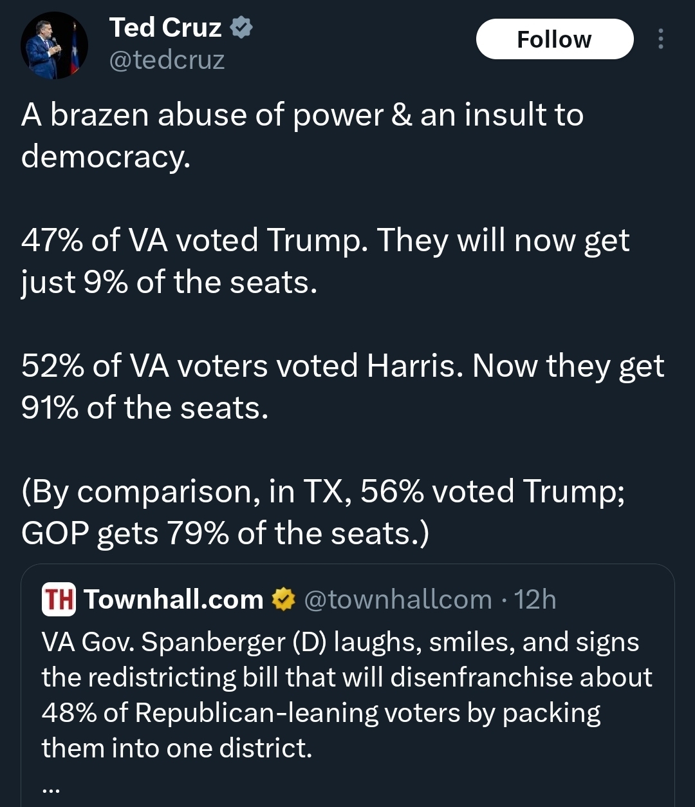This screenshot has height=807, width=695.
Task: Open the Townhall.com account name
Action: 174,600
